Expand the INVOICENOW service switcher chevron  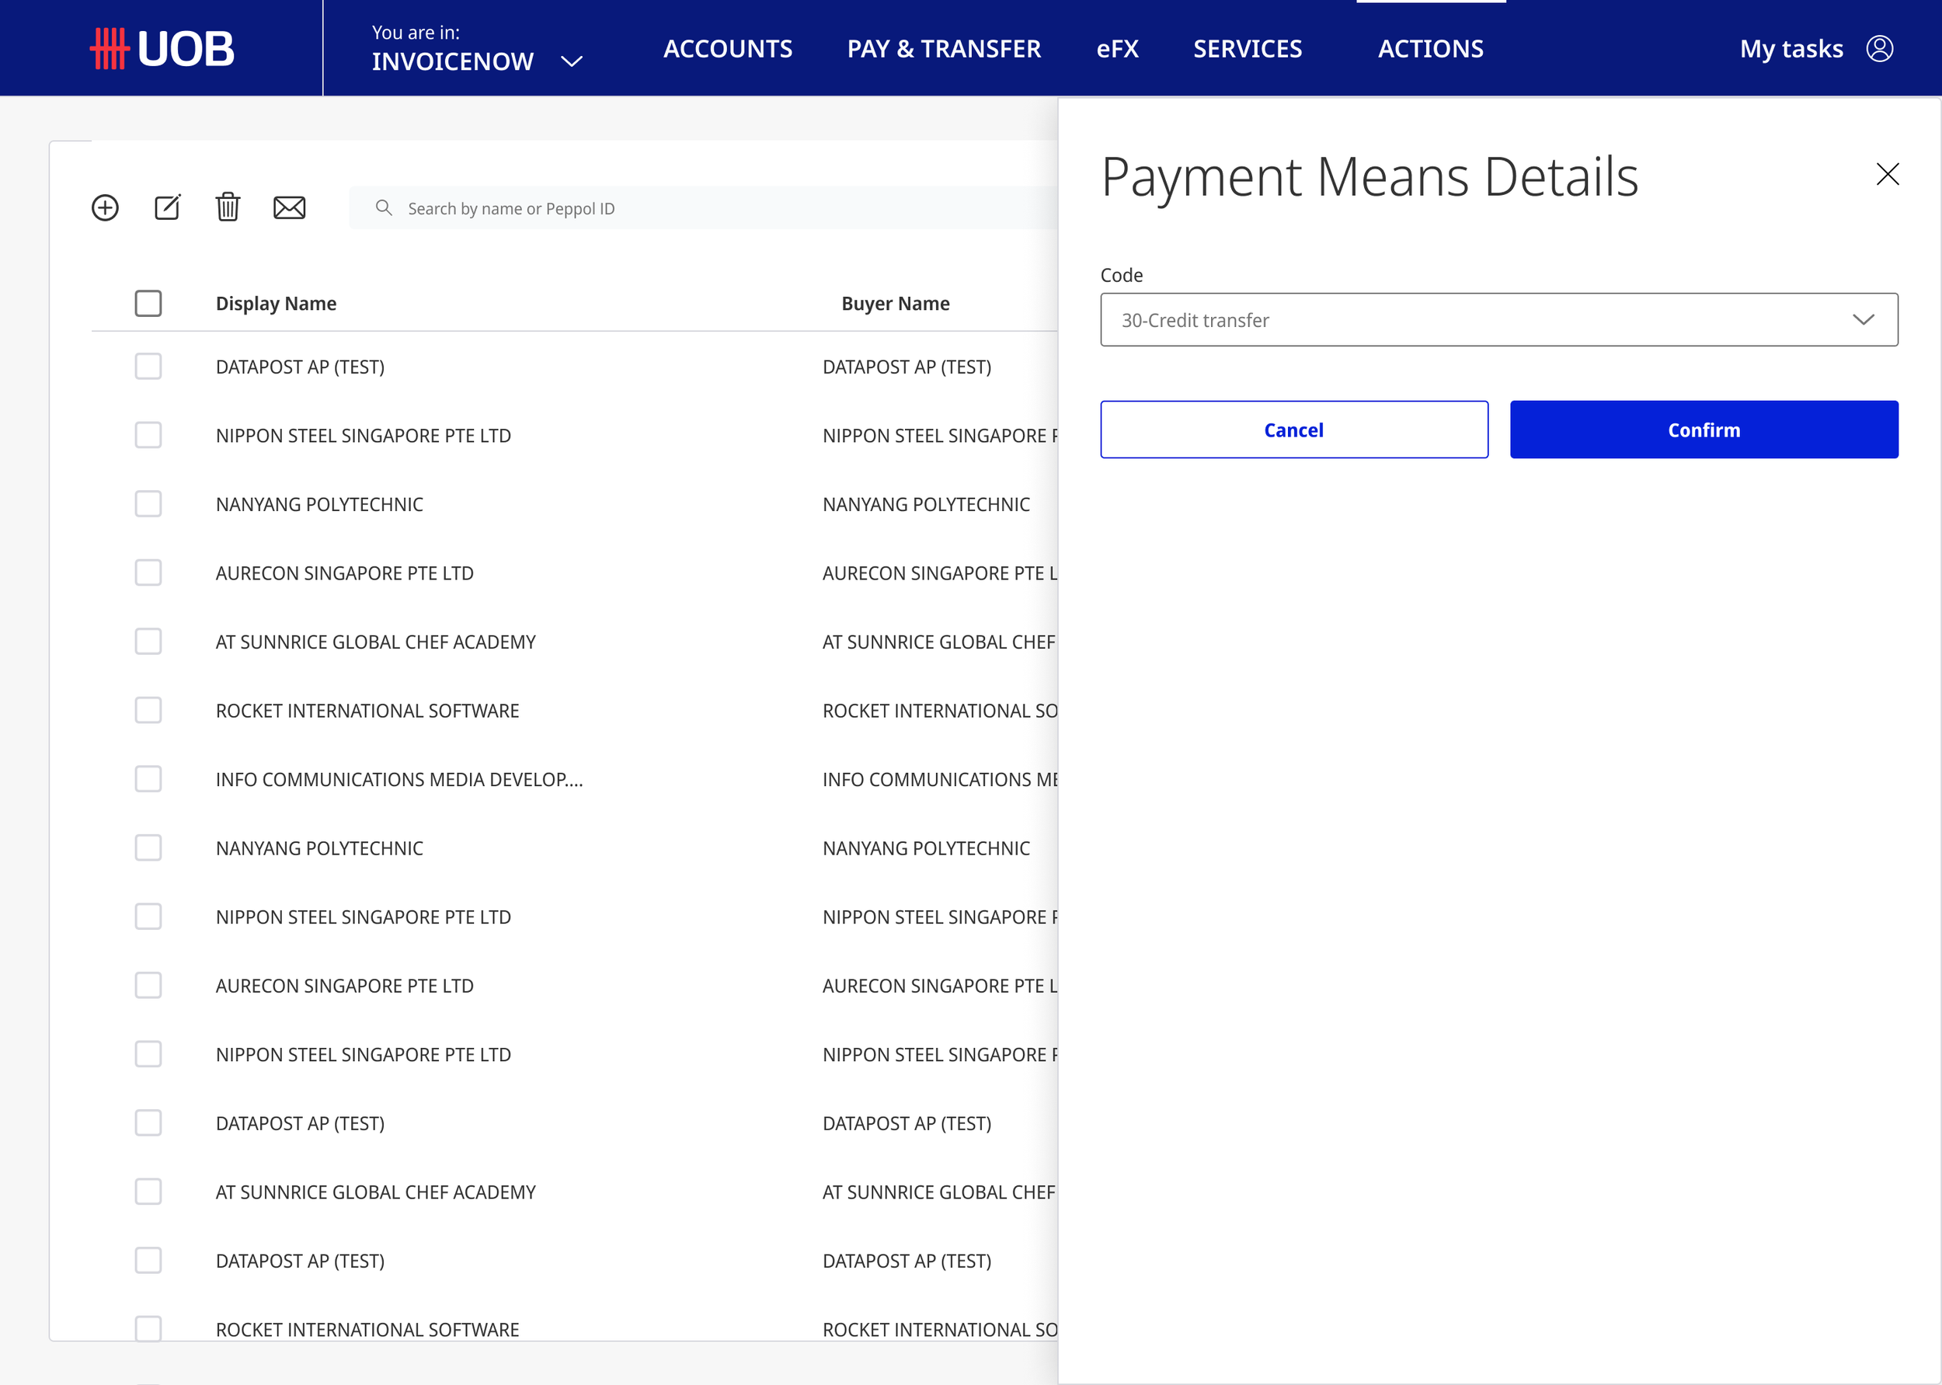coord(572,61)
